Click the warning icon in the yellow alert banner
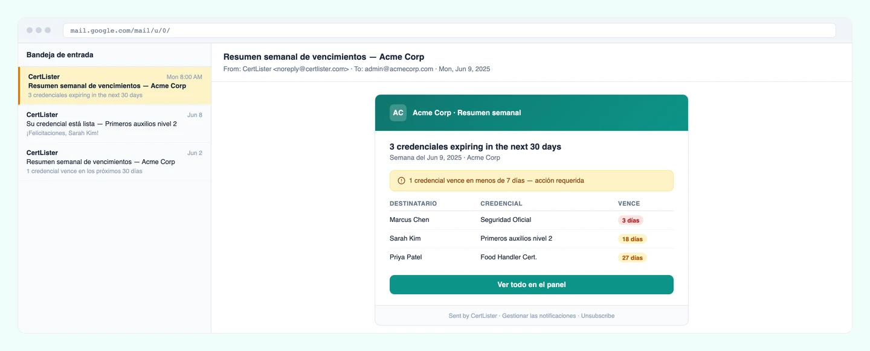This screenshot has height=351, width=870. (x=401, y=180)
